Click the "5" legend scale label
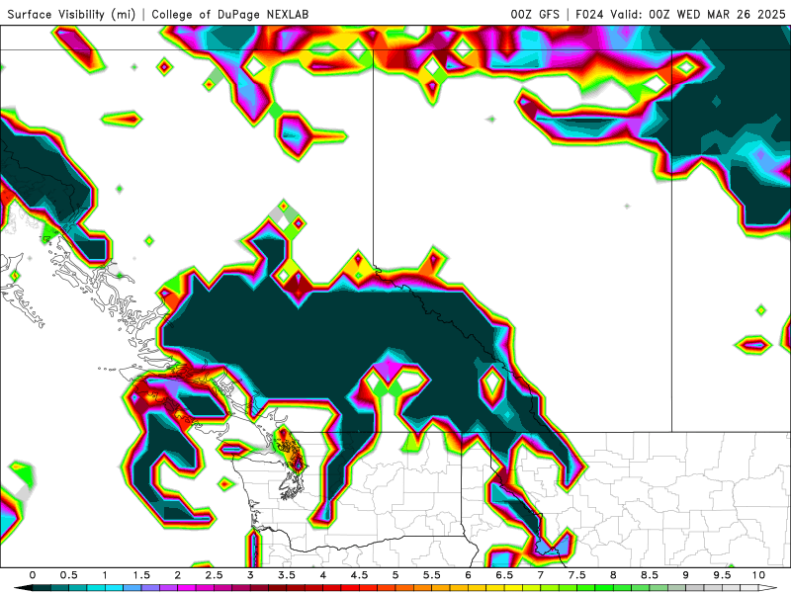Viewport: 791px width, 593px height. pos(395,575)
